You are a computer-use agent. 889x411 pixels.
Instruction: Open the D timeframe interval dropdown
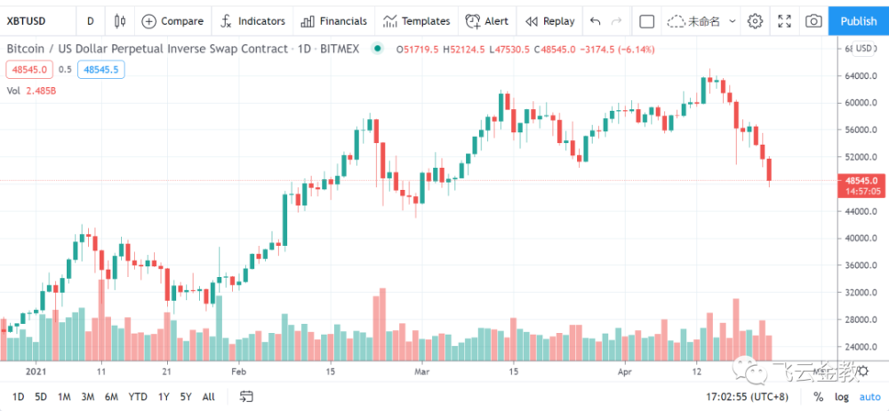(90, 20)
